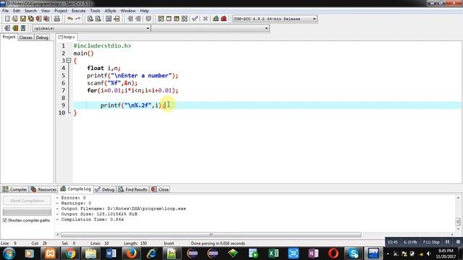Open the AStyle menu

(110, 11)
